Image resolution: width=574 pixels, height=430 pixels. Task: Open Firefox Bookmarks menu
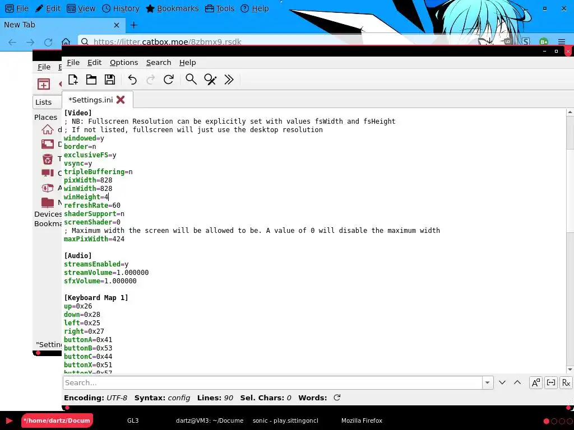click(172, 8)
